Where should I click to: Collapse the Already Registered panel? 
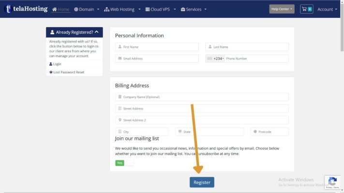pyautogui.click(x=96, y=32)
